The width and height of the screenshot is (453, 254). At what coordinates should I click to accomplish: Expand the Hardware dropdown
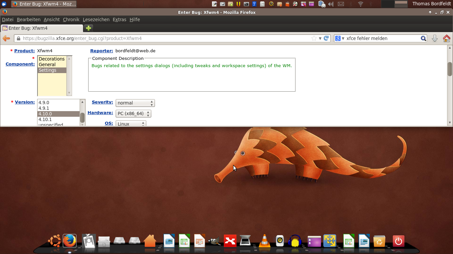coord(133,113)
